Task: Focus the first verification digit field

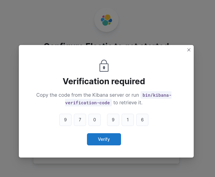Action: [65, 120]
